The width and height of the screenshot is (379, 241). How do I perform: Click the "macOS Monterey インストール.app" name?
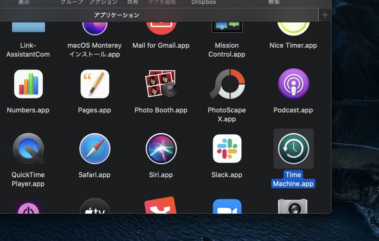pyautogui.click(x=94, y=50)
